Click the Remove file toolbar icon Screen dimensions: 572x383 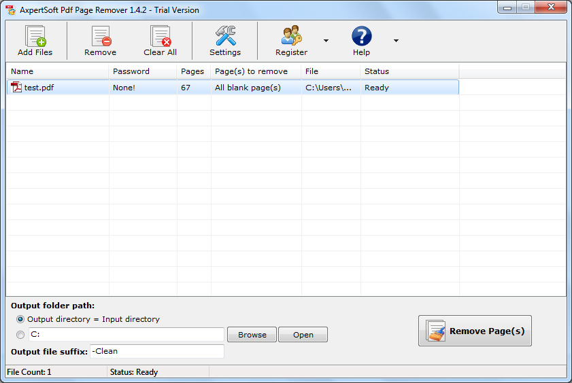point(101,36)
